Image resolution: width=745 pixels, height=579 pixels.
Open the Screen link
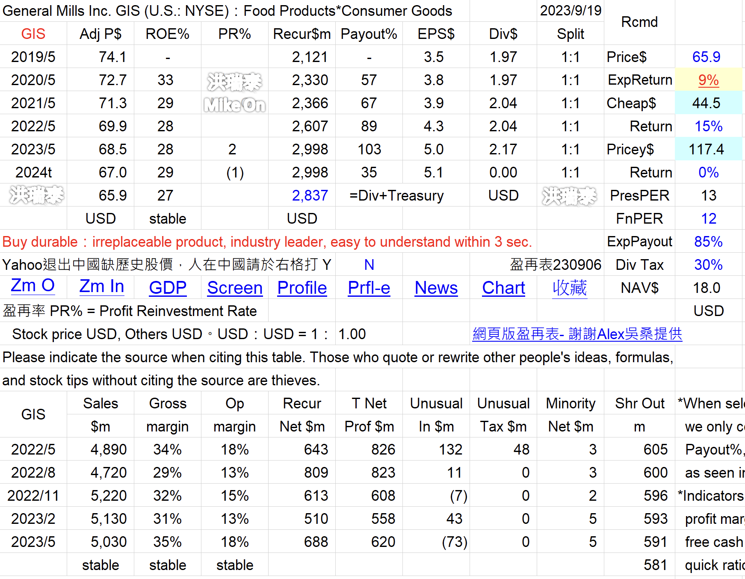tap(235, 288)
